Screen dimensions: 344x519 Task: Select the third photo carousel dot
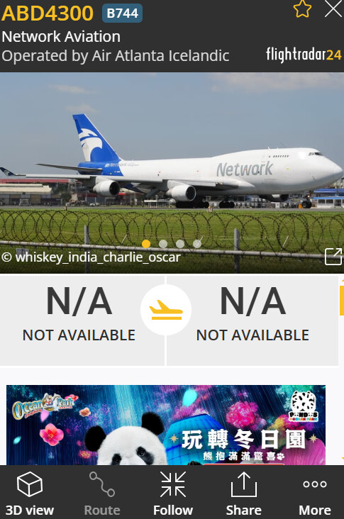point(180,244)
